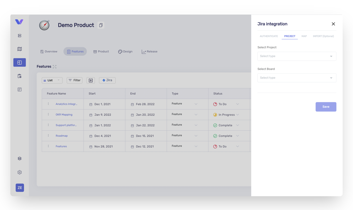353x210 pixels.
Task: Open the OKR Mapping feature link
Action: coord(64,115)
